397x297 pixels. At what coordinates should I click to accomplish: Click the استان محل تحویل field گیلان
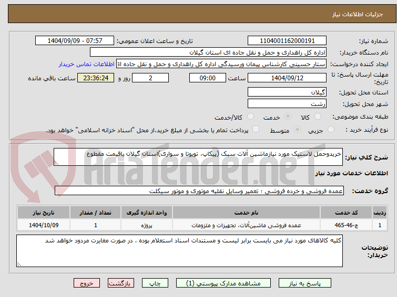[287, 92]
